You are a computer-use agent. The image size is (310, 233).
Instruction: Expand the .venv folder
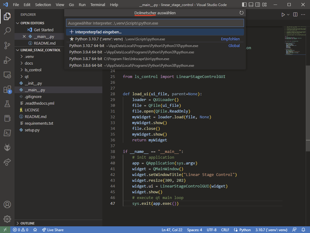click(x=29, y=57)
